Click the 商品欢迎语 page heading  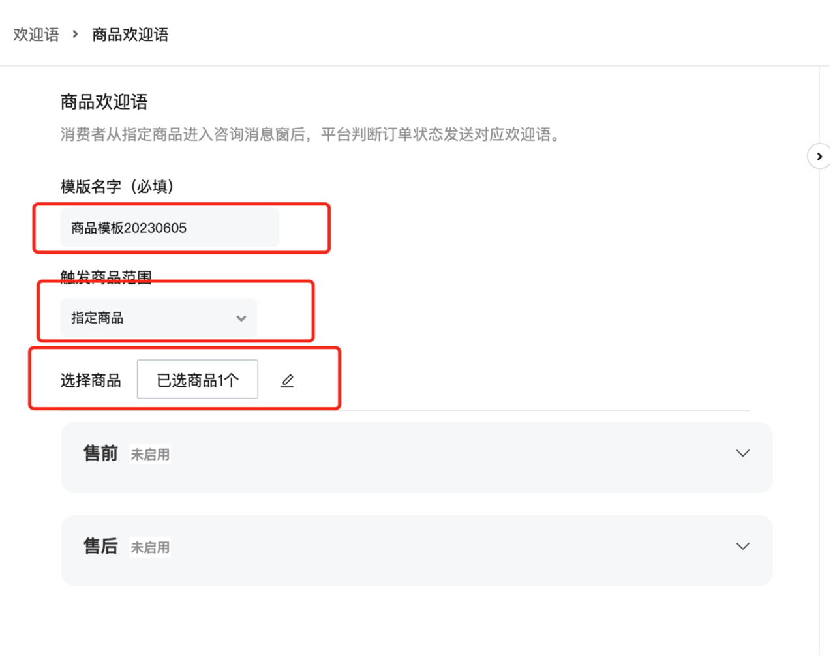click(x=104, y=102)
